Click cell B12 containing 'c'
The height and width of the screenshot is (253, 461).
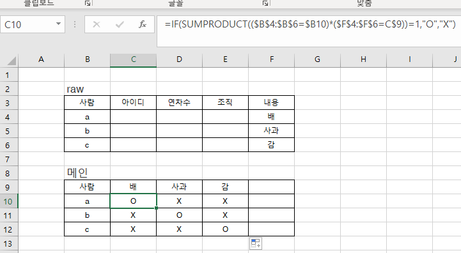88,229
